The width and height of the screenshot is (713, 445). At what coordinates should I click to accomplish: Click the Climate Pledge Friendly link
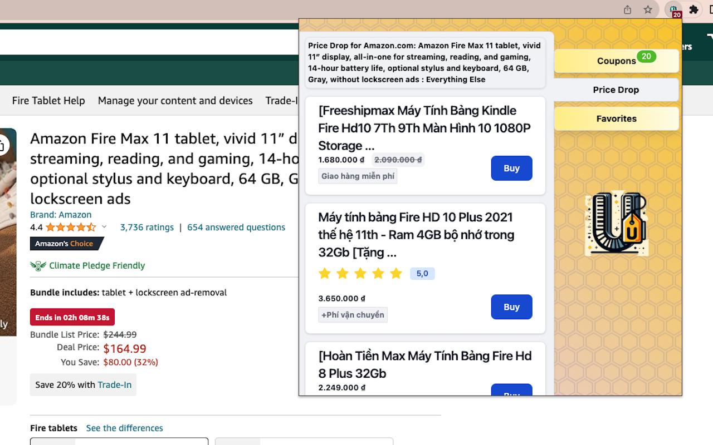pos(97,266)
